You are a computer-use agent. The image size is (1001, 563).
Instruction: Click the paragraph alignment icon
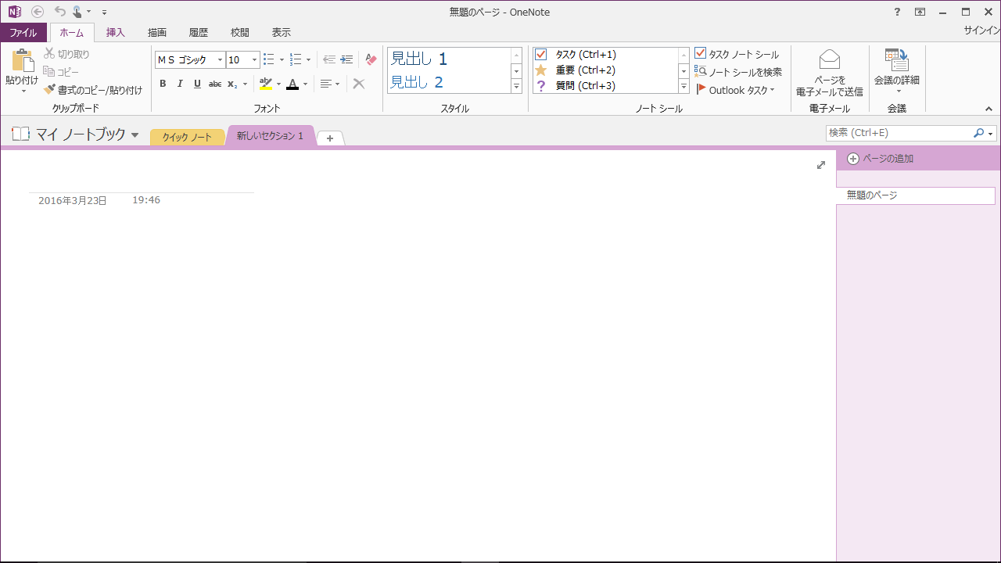tap(326, 84)
